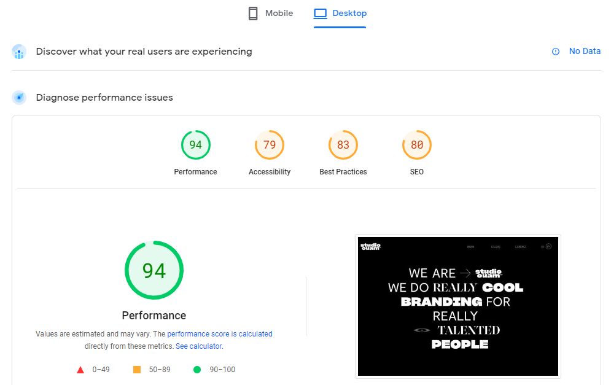Open the No Data link

pyautogui.click(x=585, y=51)
